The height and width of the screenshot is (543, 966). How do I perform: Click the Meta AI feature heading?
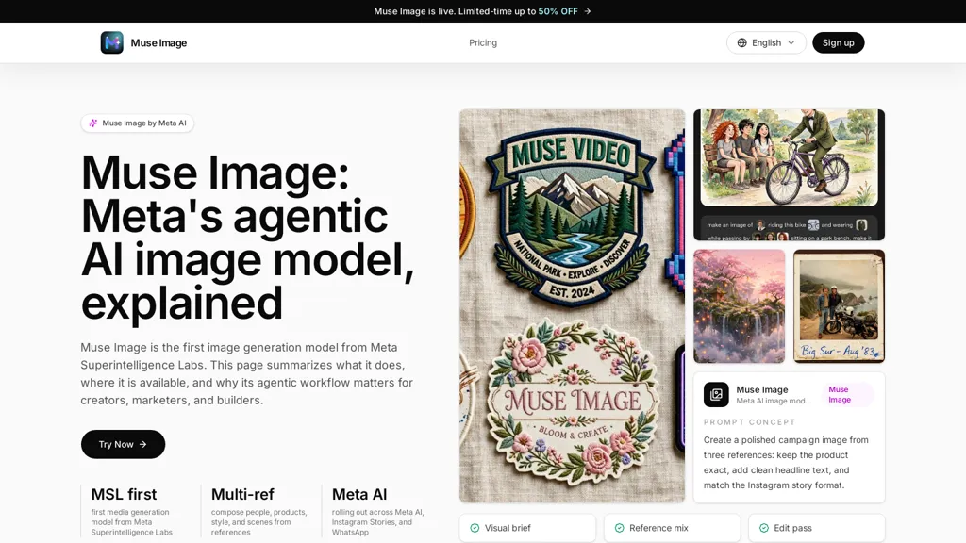coord(359,494)
